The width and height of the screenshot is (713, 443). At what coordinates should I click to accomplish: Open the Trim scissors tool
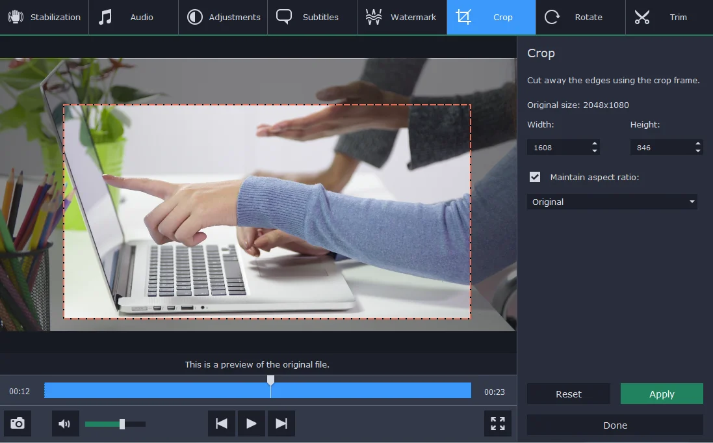[x=642, y=17]
